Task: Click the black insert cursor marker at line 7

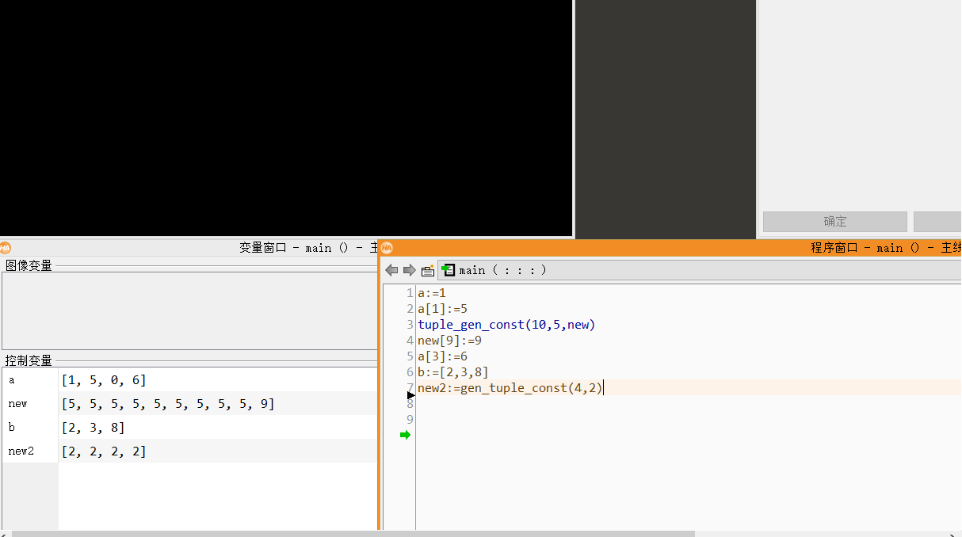Action: (x=410, y=394)
